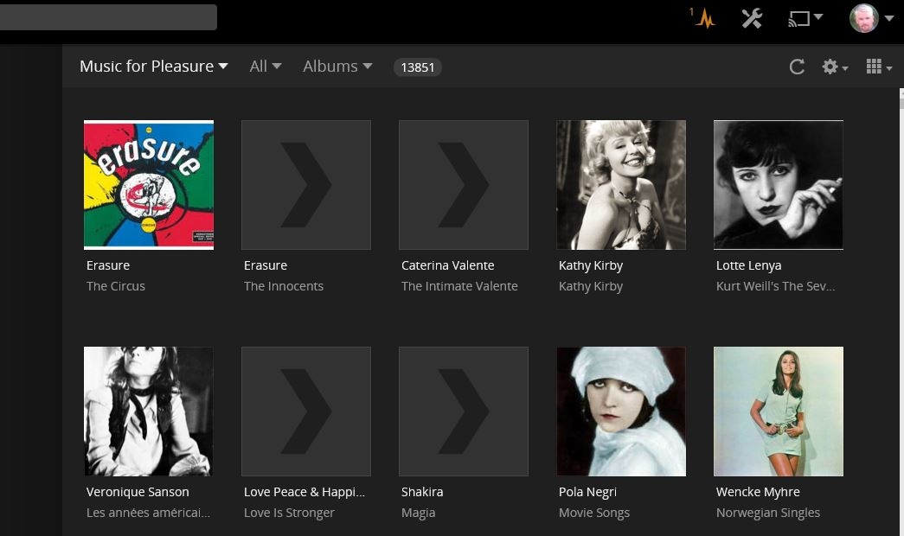Viewport: 904px width, 536px height.
Task: Click Kurt Weill's The Sev... album title
Action: tap(775, 286)
